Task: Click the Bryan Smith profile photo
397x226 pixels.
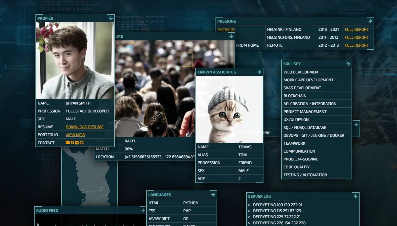Action: pos(75,60)
